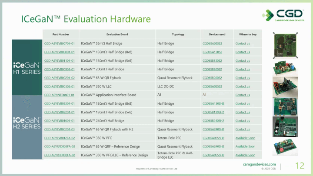
Task: Click Contact us for CGD-ASYEVB02301-01
Action: click(243, 103)
